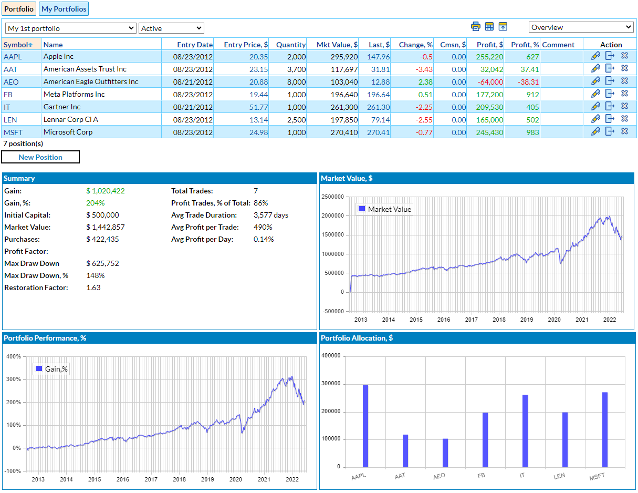Open the Overview view dropdown
The height and width of the screenshot is (493, 638).
[581, 27]
